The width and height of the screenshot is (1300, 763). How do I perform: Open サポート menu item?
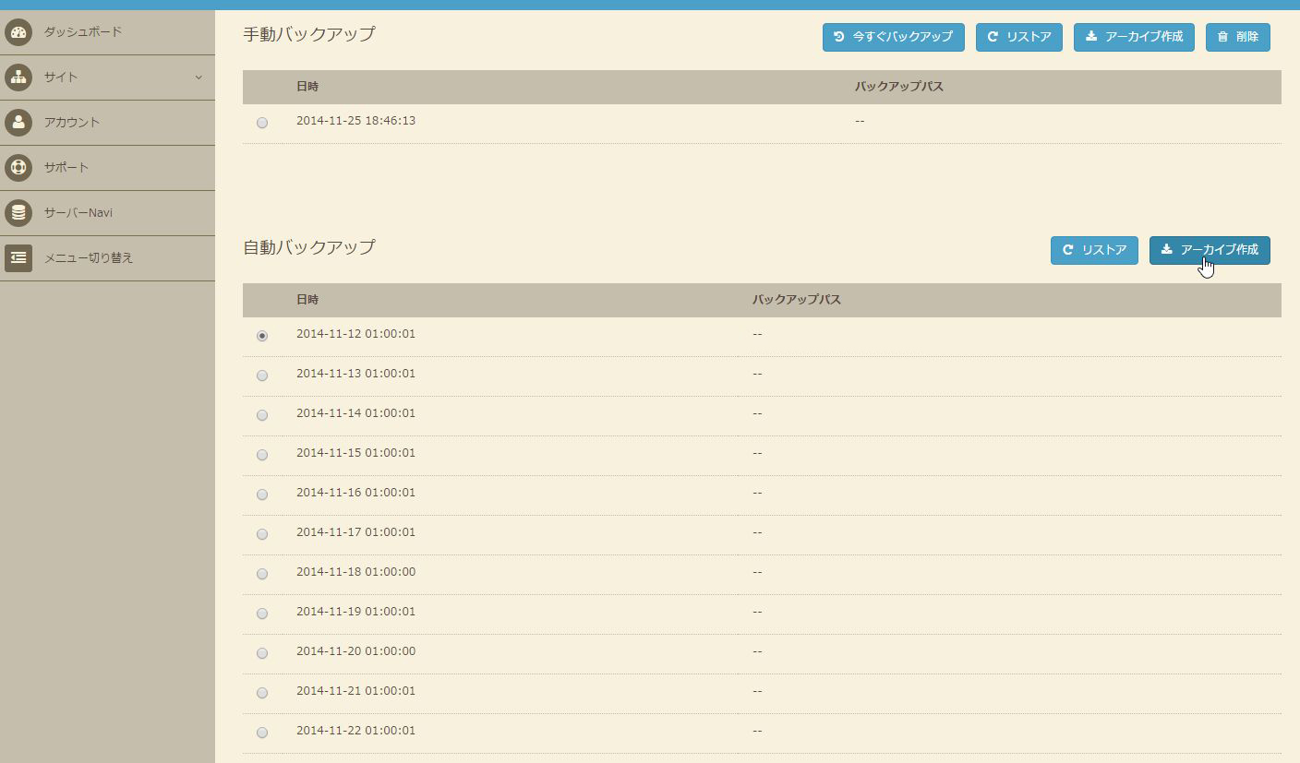click(107, 168)
